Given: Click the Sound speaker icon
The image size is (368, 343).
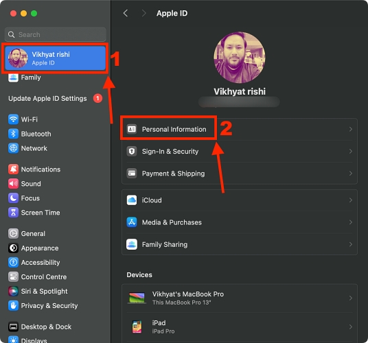Looking at the screenshot, I should pos(13,184).
